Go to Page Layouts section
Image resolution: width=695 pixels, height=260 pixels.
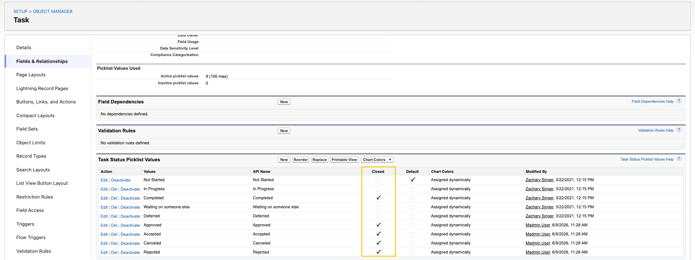pyautogui.click(x=31, y=75)
